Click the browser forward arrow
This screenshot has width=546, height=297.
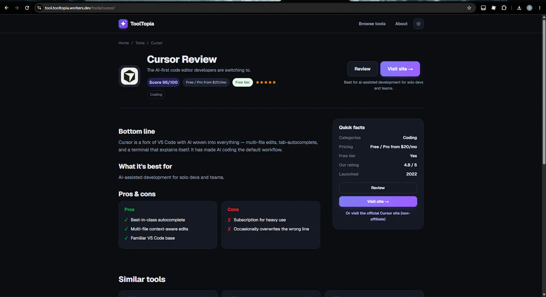click(17, 8)
